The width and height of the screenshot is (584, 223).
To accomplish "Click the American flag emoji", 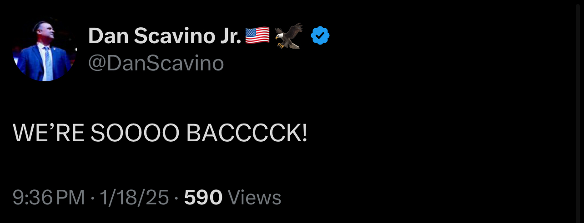I will (x=257, y=36).
